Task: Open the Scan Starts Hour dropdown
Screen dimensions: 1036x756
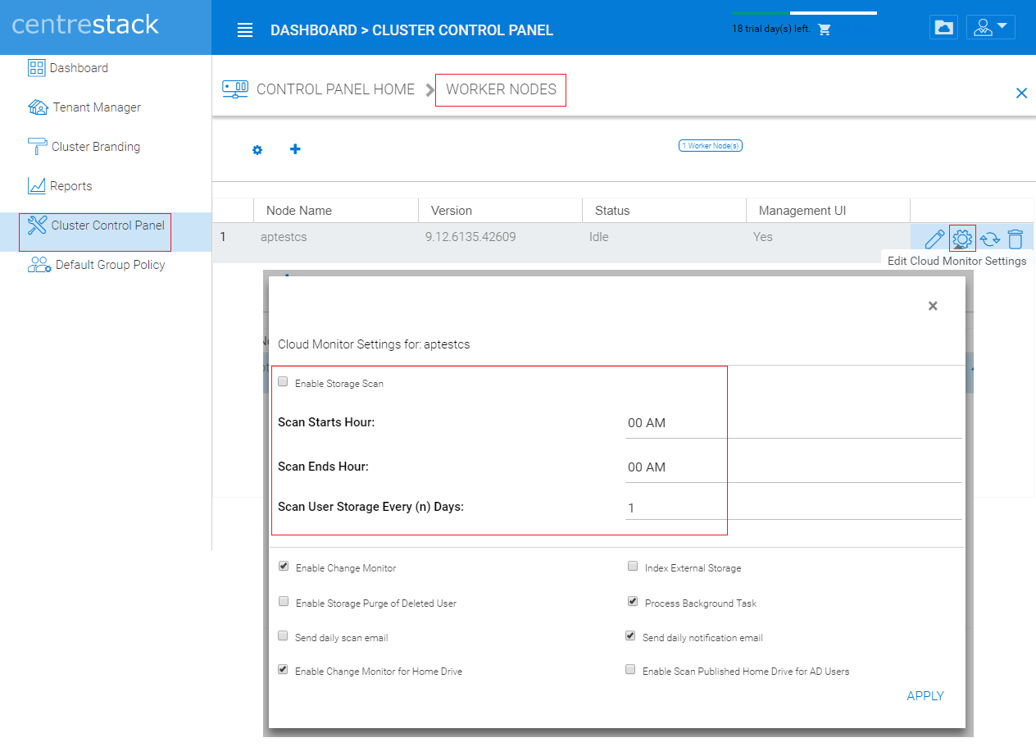Action: (793, 423)
